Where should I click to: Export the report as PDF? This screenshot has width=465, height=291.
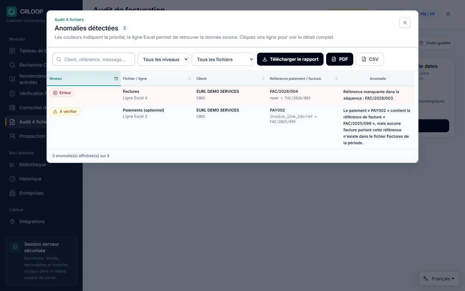(340, 59)
